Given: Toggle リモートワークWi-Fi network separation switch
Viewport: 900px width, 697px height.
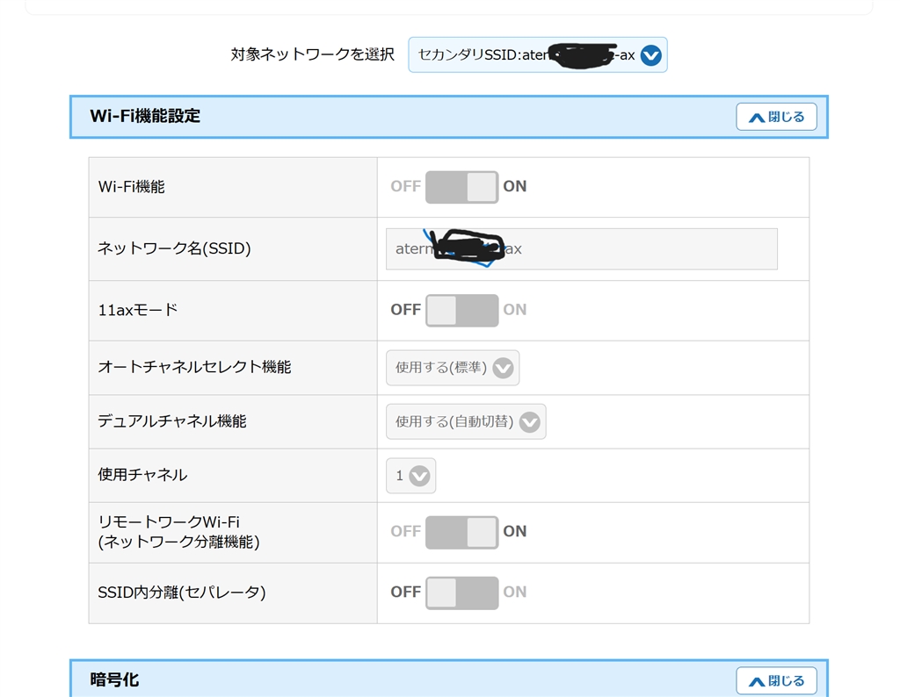Looking at the screenshot, I should [461, 532].
